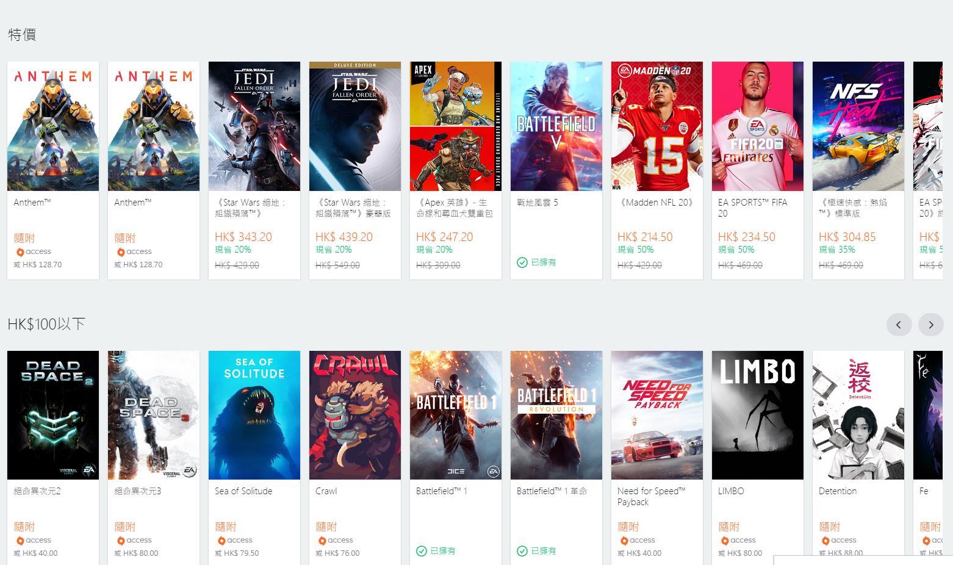The image size is (953, 565).
Task: Open the Dead Space 3 cover
Action: point(154,415)
